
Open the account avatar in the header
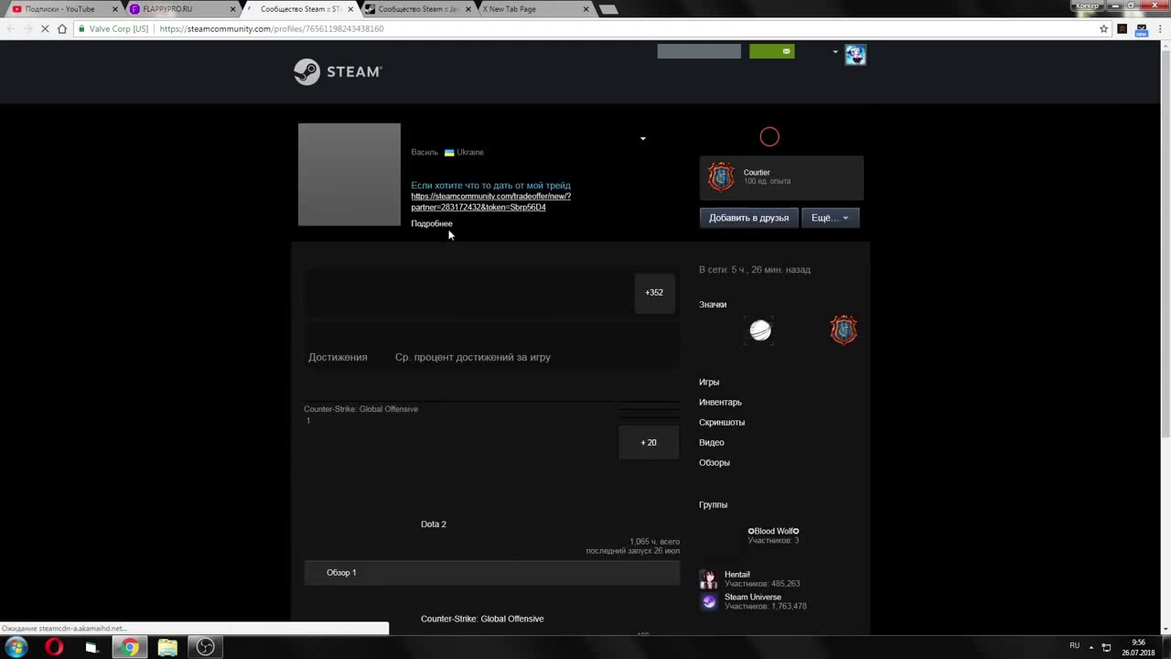coord(855,55)
